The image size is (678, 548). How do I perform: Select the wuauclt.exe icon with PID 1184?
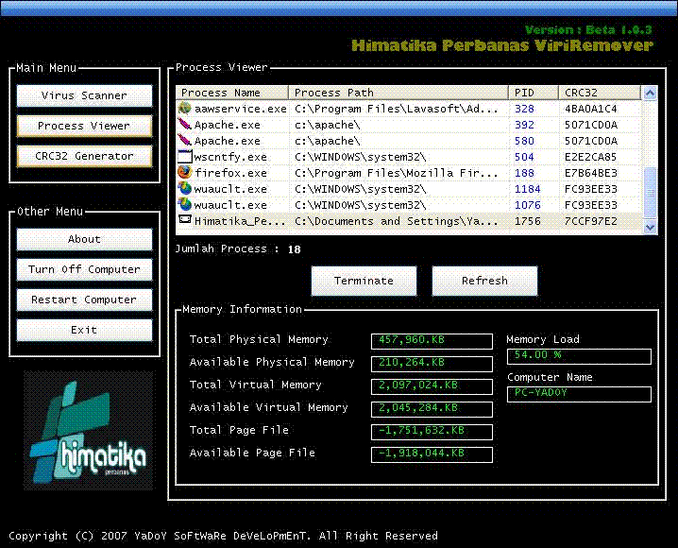[x=185, y=189]
